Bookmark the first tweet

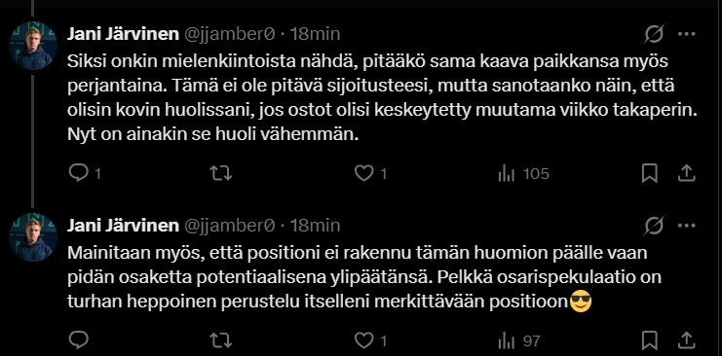pyautogui.click(x=649, y=173)
